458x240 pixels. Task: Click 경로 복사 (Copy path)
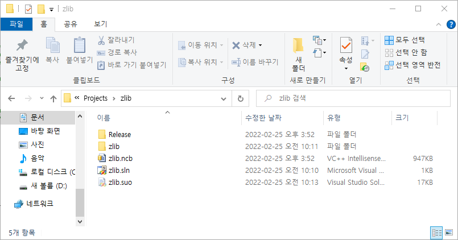(117, 52)
